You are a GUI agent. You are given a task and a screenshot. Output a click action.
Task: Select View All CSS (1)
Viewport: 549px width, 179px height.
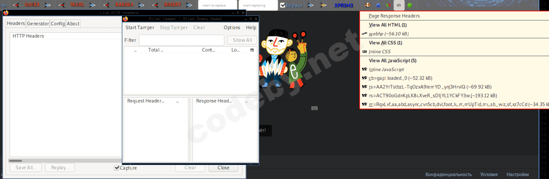point(454,43)
